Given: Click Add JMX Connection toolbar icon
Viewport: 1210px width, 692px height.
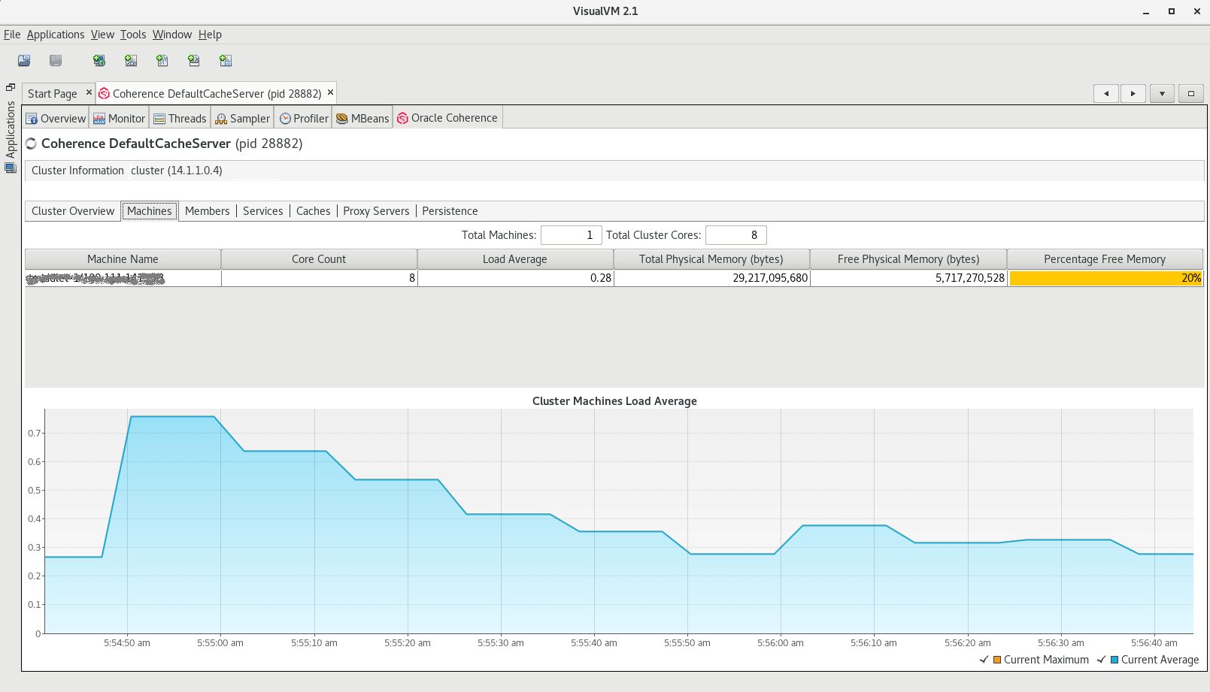Looking at the screenshot, I should click(131, 61).
